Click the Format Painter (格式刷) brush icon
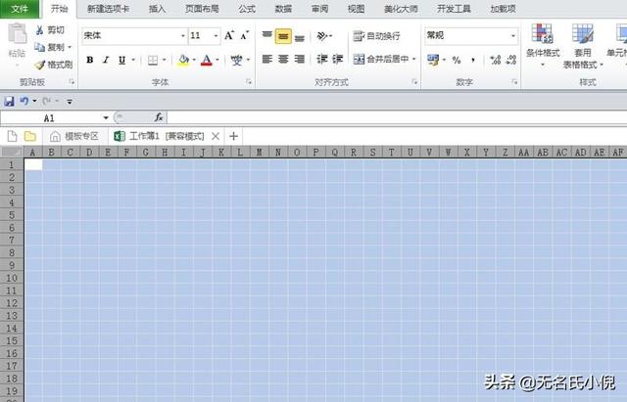 (39, 65)
